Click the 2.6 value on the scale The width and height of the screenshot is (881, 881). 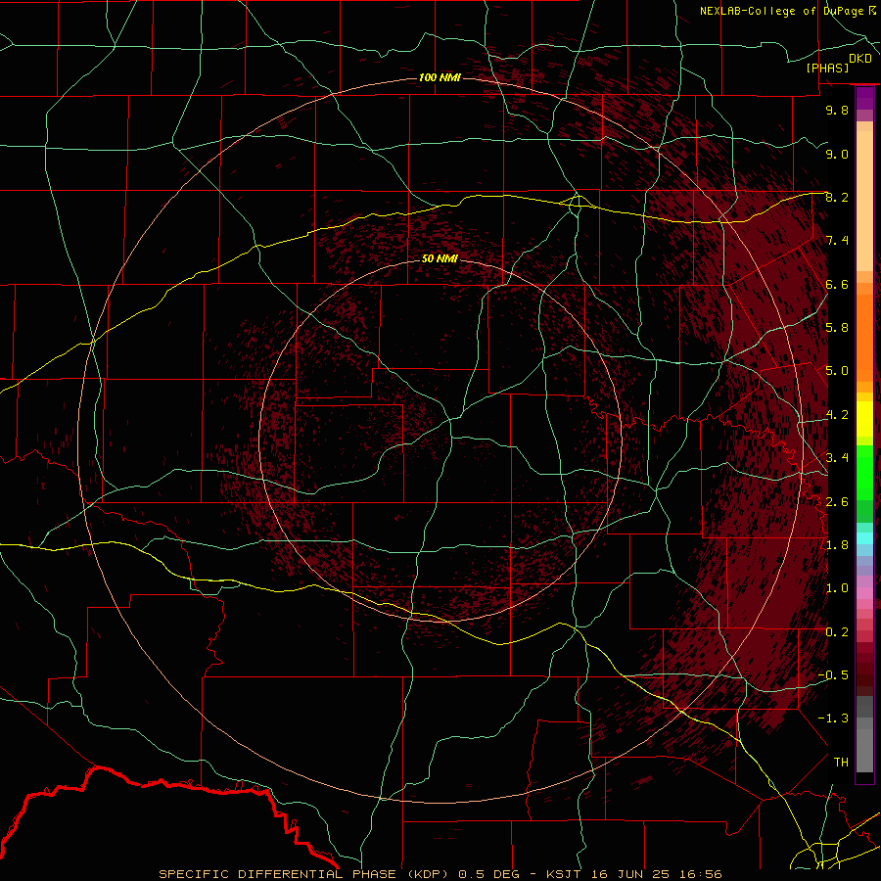[x=837, y=502]
